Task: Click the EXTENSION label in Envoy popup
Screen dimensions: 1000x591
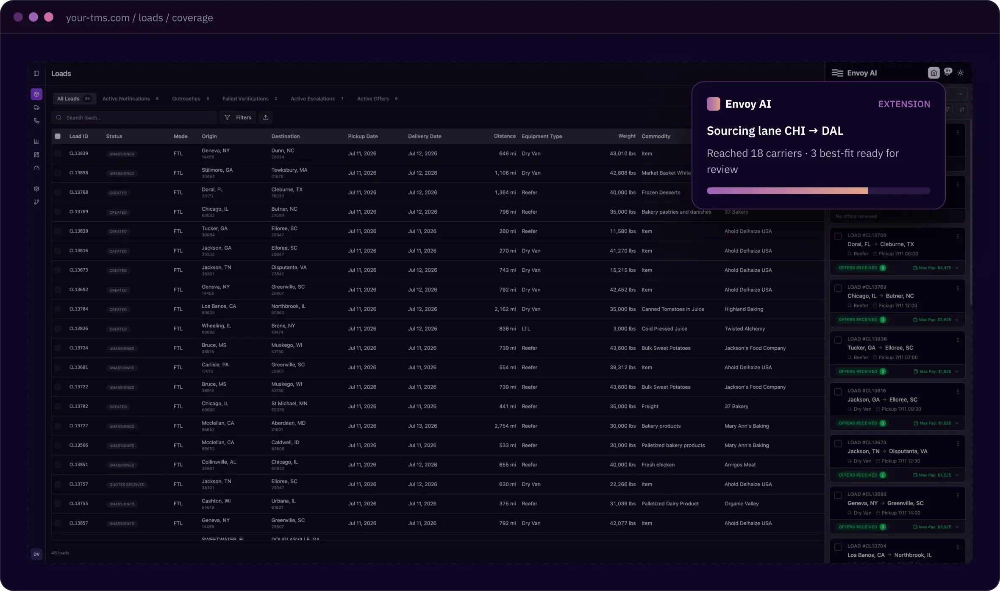Action: [904, 104]
